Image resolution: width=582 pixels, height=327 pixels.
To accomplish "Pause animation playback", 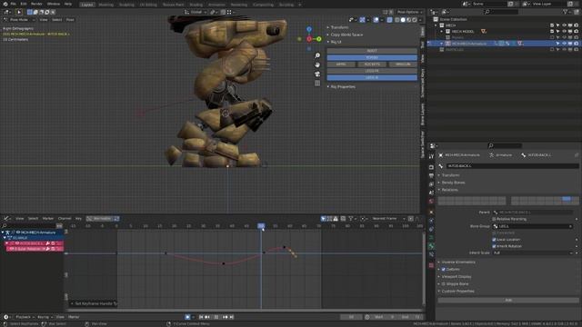I will (216, 317).
